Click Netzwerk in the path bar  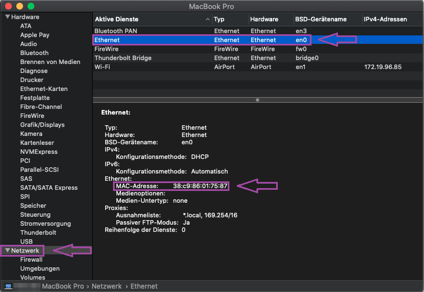pyautogui.click(x=106, y=286)
